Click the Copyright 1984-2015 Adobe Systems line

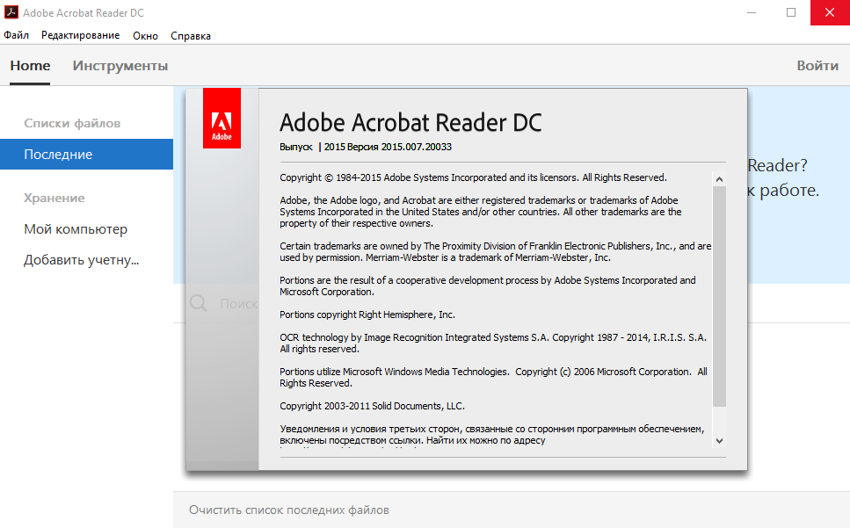pyautogui.click(x=473, y=177)
